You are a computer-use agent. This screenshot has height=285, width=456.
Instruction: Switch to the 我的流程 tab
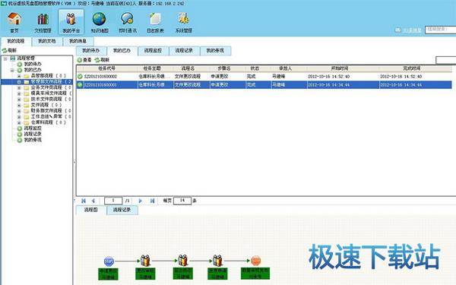[16, 41]
